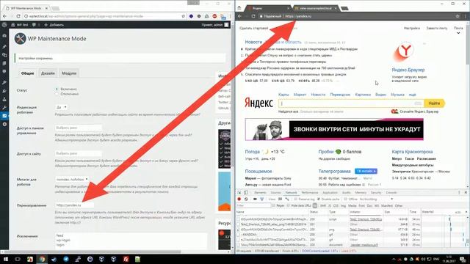The width and height of the screenshot is (470, 264).
Task: Open the Users sidebar icon
Action: coord(4,99)
